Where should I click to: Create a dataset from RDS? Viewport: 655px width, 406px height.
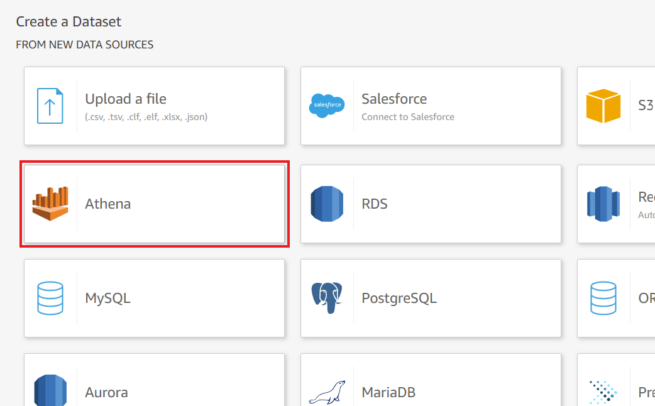431,203
